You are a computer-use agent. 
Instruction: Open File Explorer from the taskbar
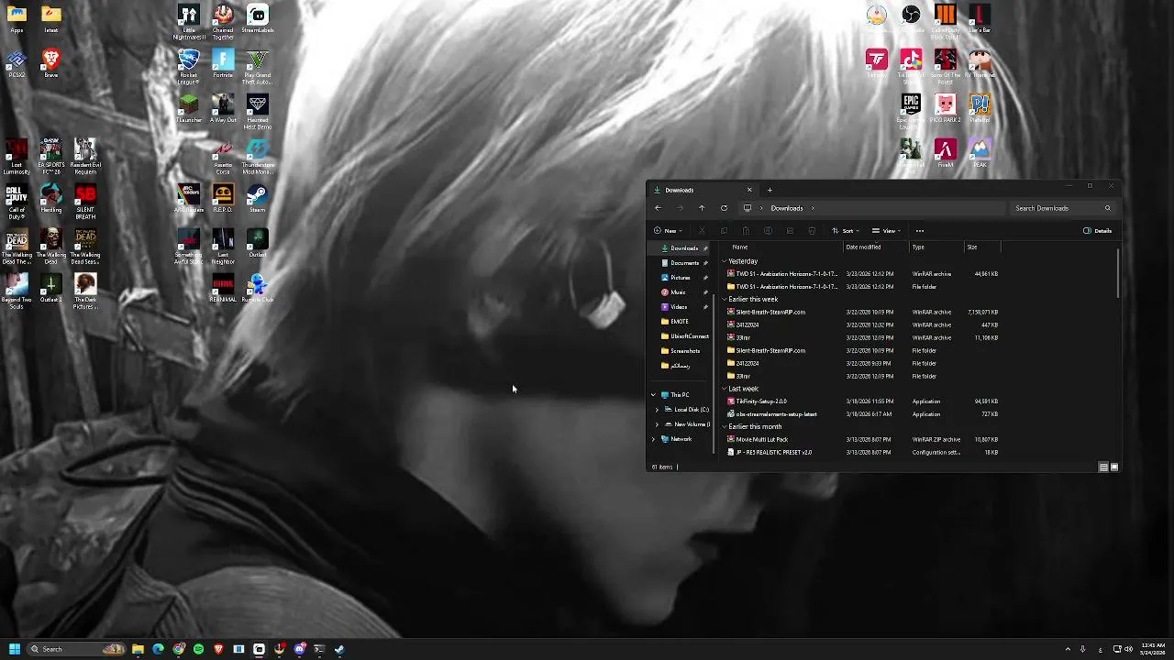[138, 649]
